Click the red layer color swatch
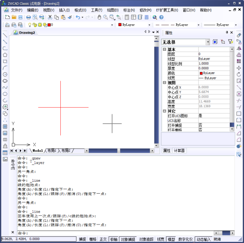This screenshot has height=243, width=244. point(49,25)
